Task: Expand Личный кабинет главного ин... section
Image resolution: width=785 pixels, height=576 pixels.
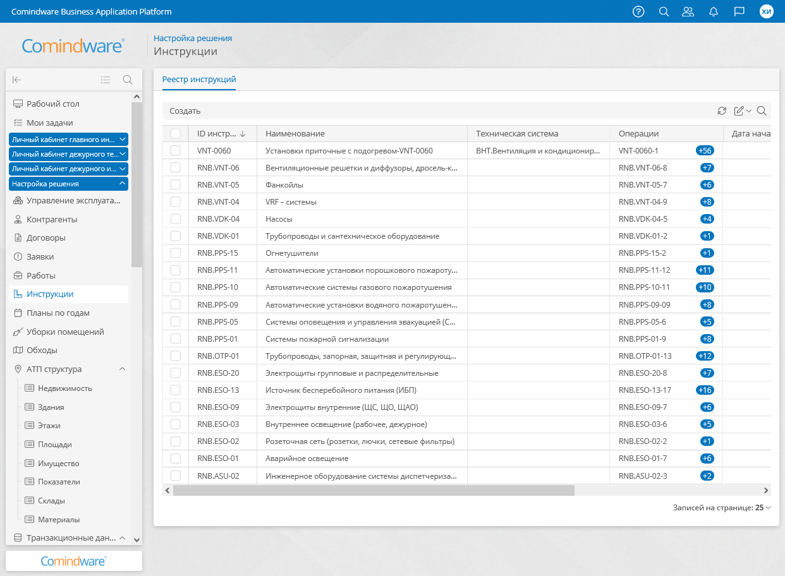Action: (x=69, y=139)
